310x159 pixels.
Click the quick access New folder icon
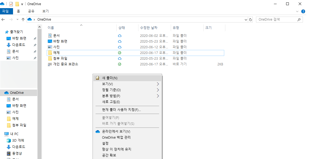click(x=17, y=4)
